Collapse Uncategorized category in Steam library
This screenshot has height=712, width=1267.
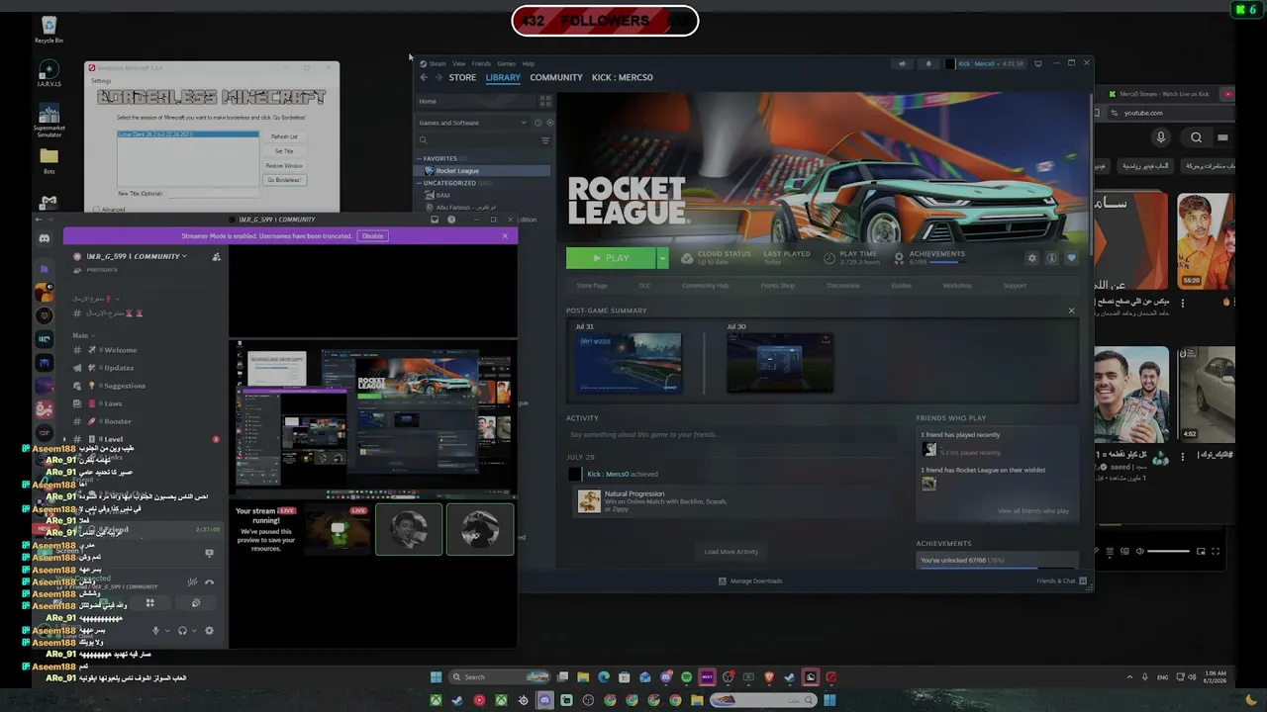(x=419, y=183)
